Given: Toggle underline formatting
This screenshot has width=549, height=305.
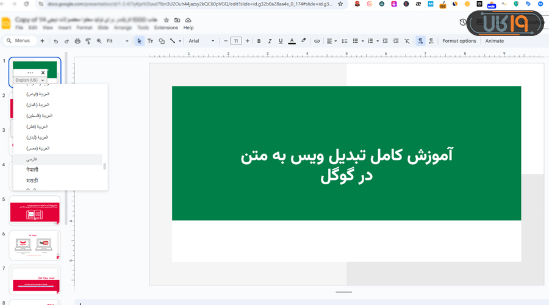Looking at the screenshot, I should point(281,41).
